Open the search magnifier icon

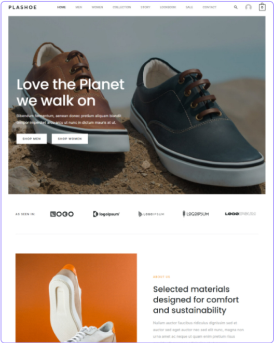point(236,7)
